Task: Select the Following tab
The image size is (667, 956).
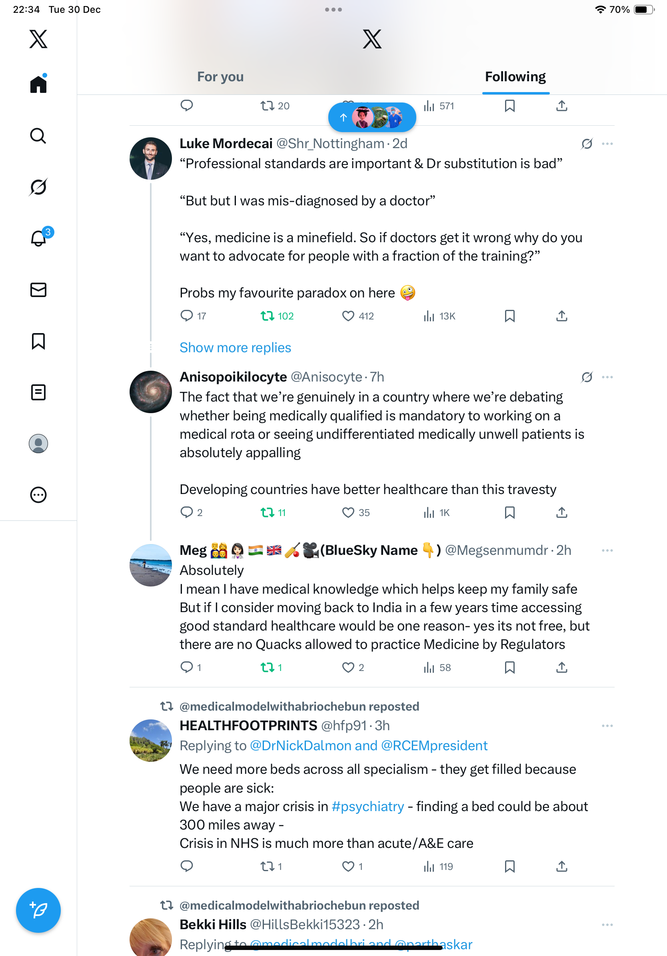Action: (x=515, y=76)
